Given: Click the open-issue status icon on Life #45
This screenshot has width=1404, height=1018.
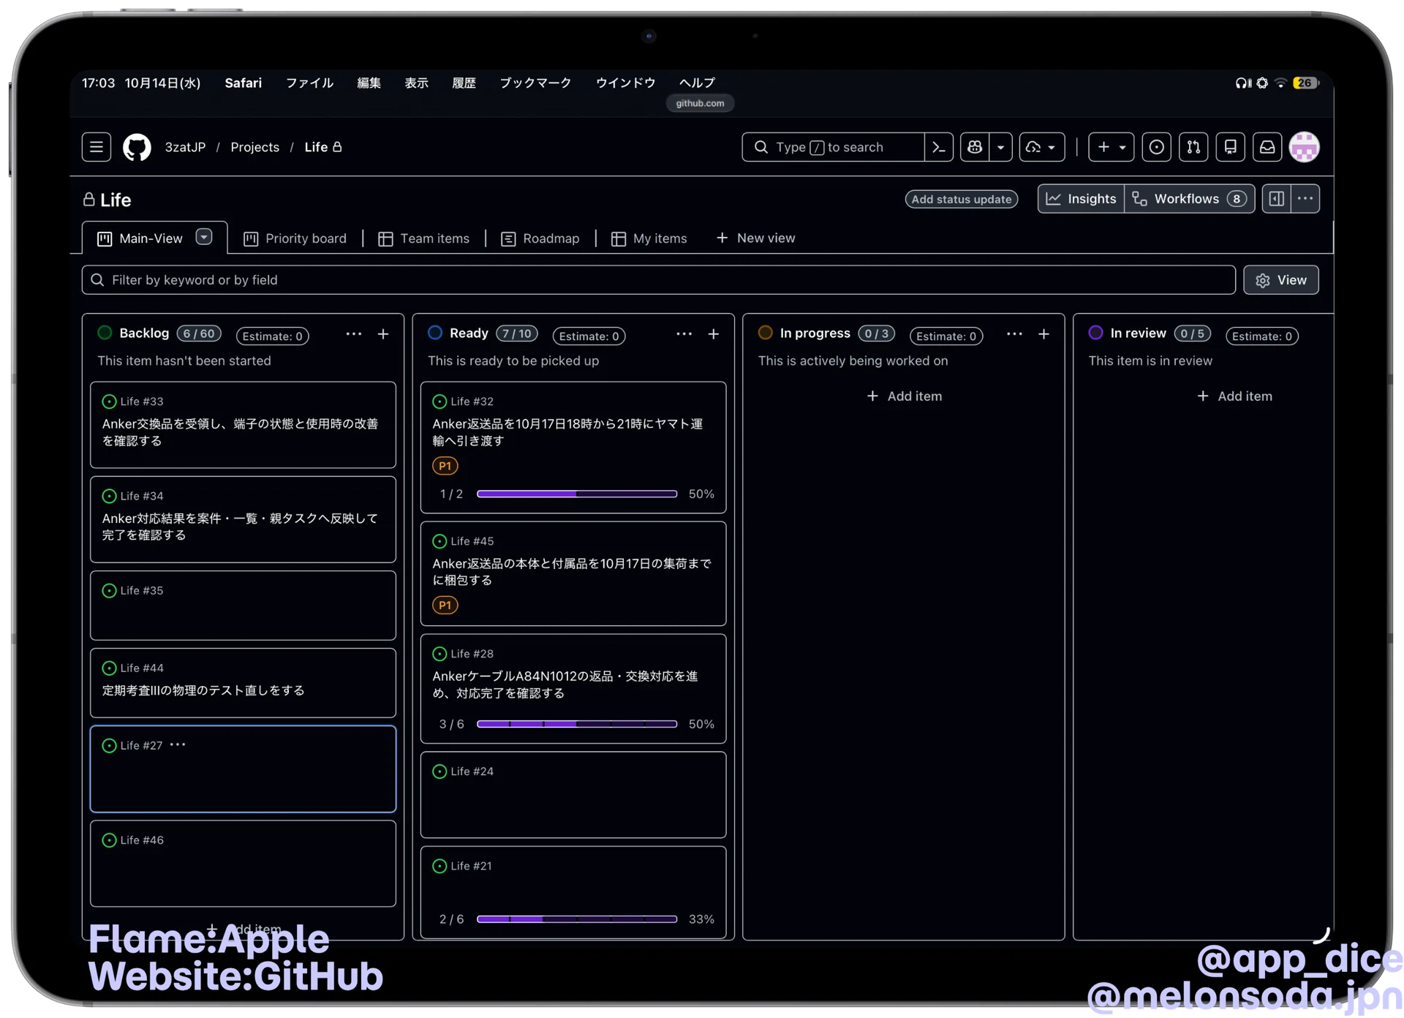Looking at the screenshot, I should [x=439, y=541].
